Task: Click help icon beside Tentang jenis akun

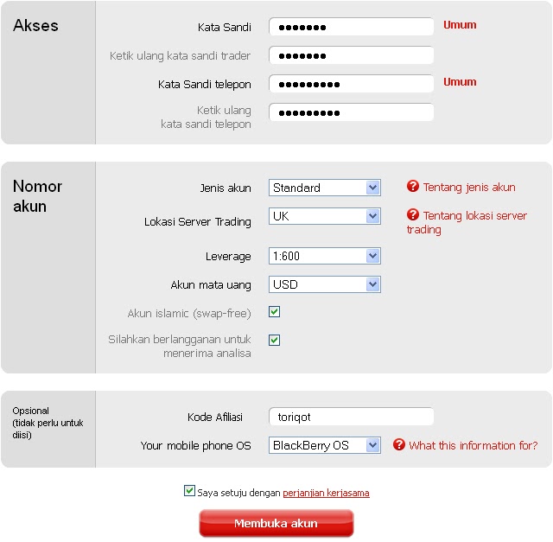Action: (413, 187)
